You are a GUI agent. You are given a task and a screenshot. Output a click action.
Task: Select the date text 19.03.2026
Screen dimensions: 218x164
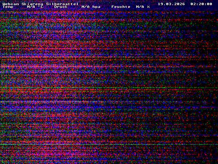click(x=171, y=4)
